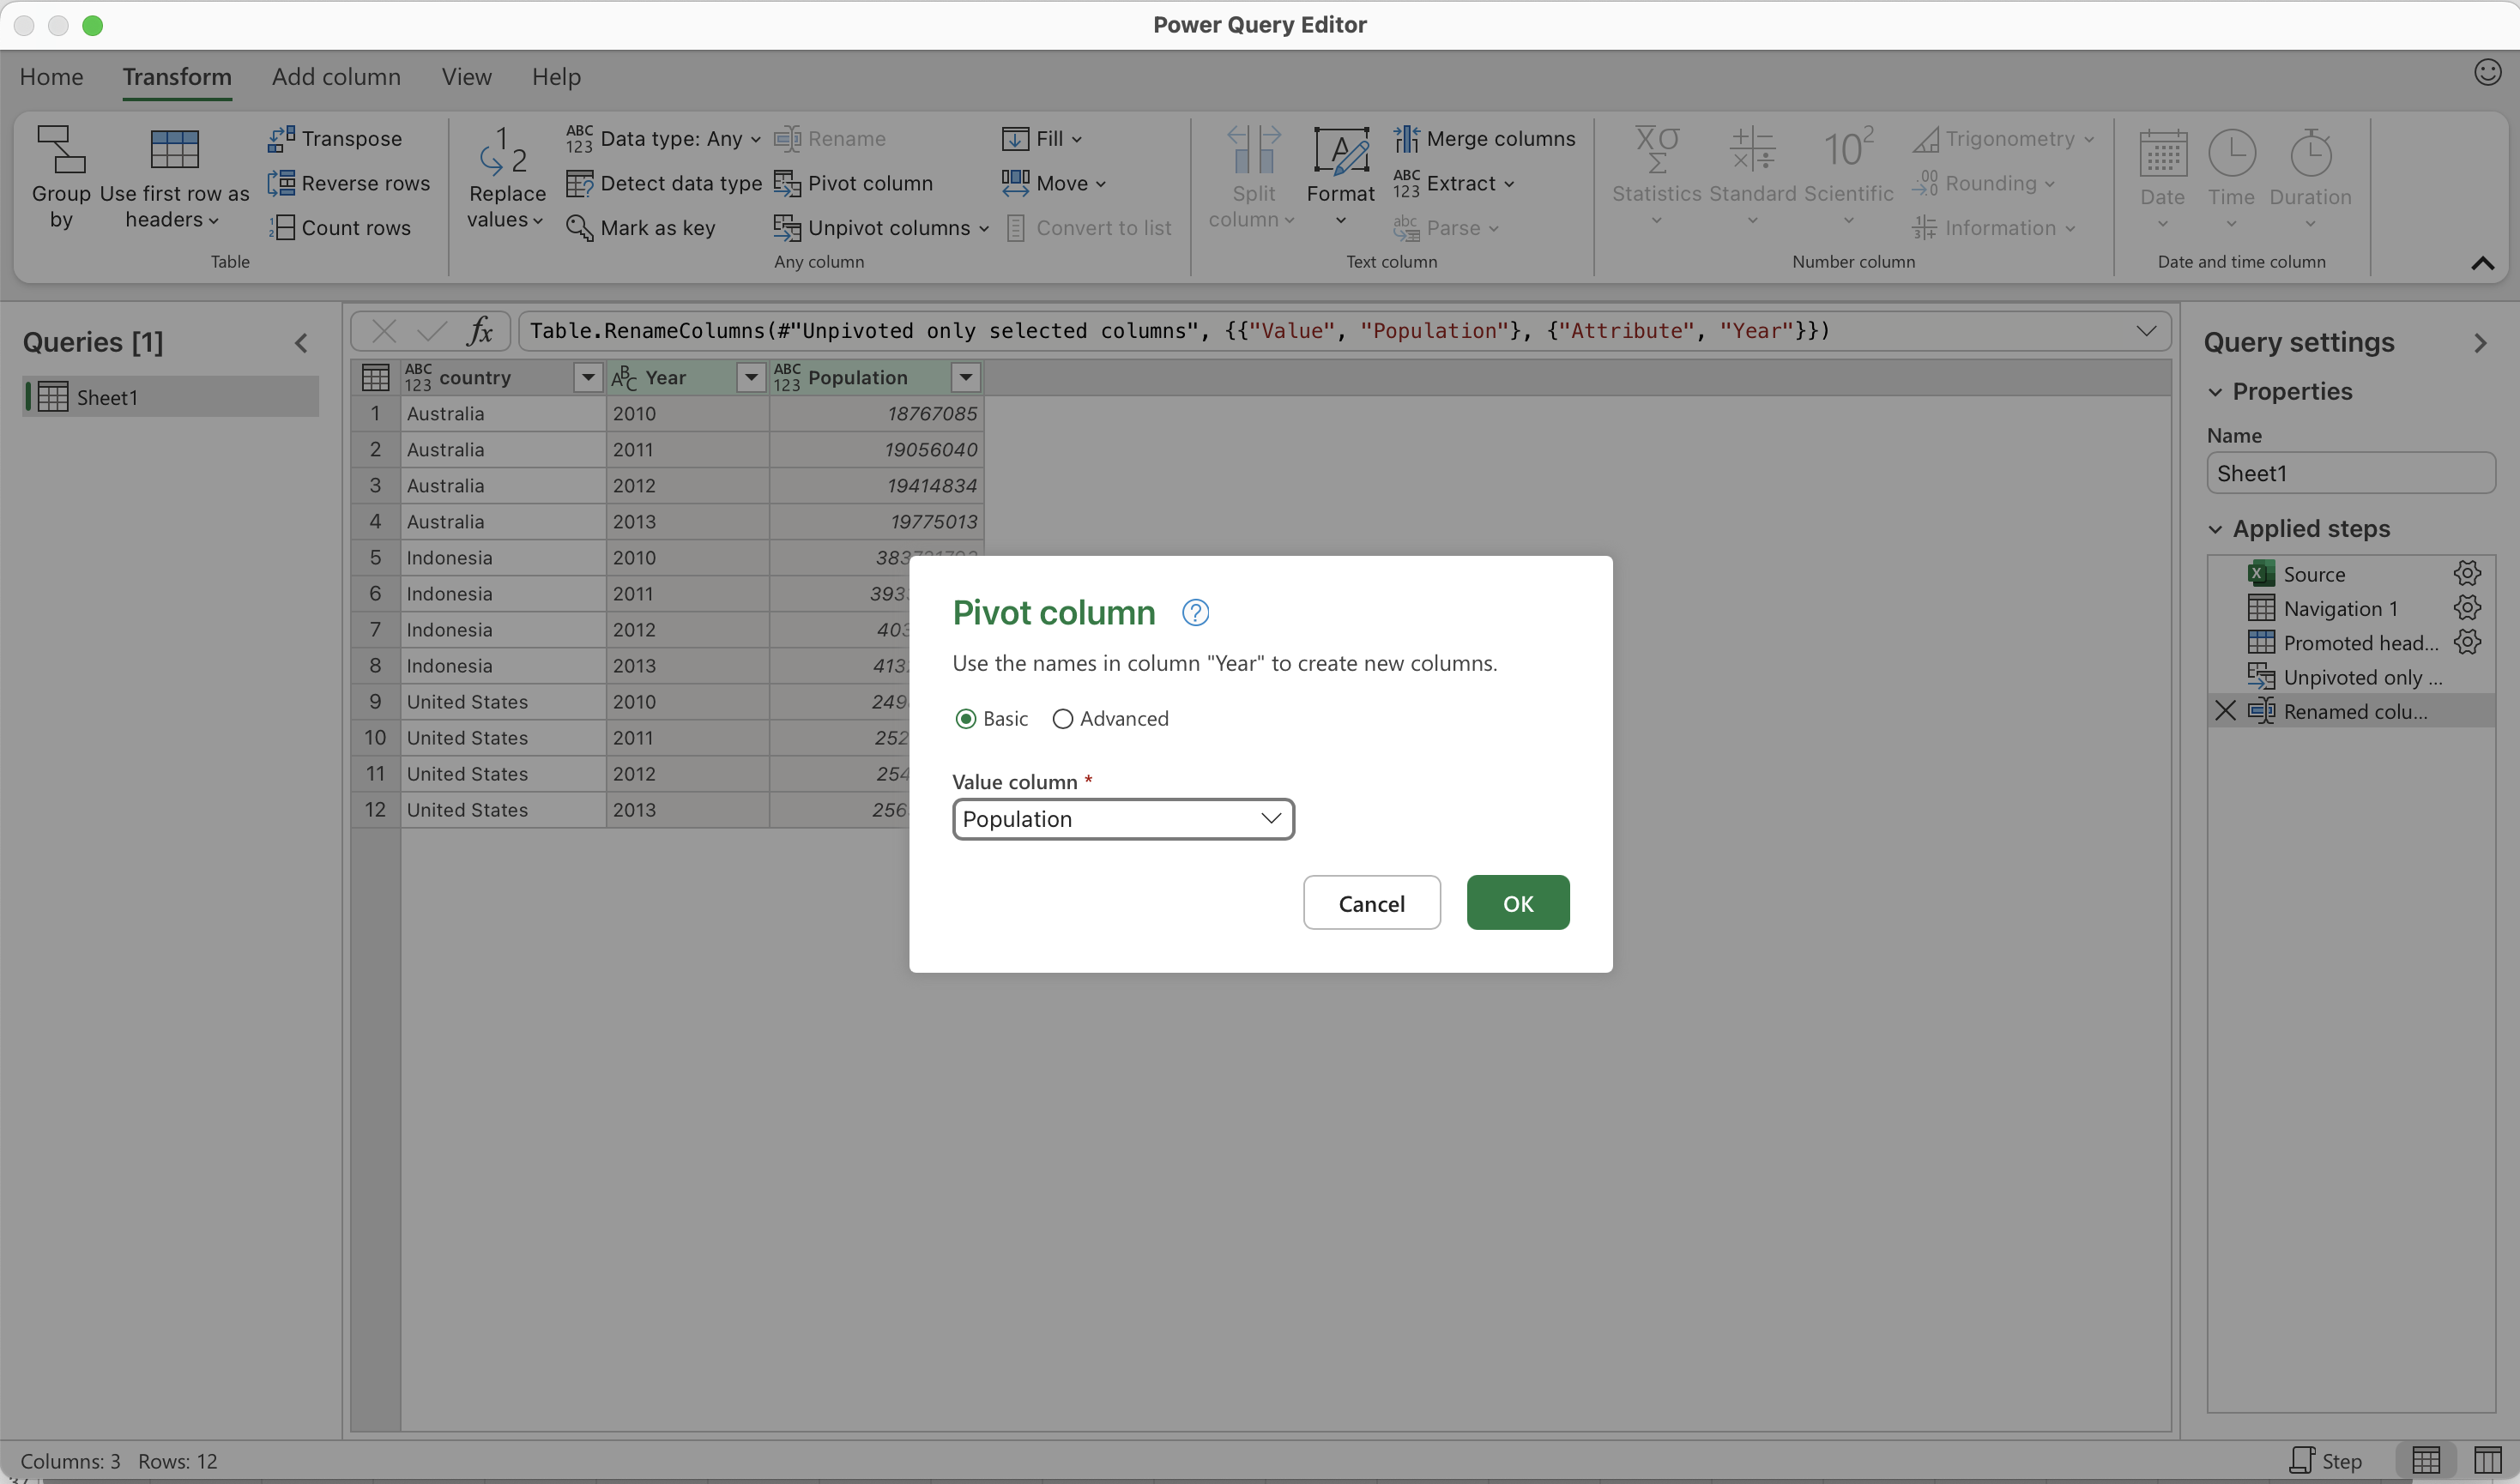Select the Basic radio option
This screenshot has width=2520, height=1484.
(966, 719)
